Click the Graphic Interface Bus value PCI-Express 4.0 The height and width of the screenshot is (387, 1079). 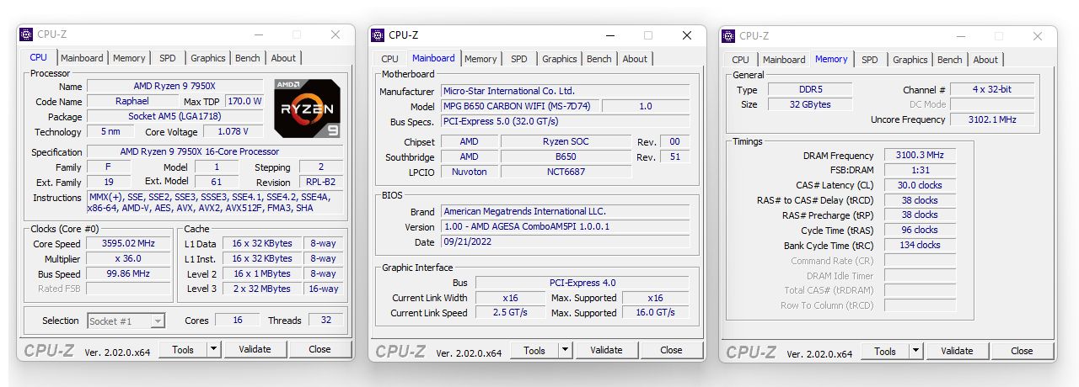click(x=582, y=283)
